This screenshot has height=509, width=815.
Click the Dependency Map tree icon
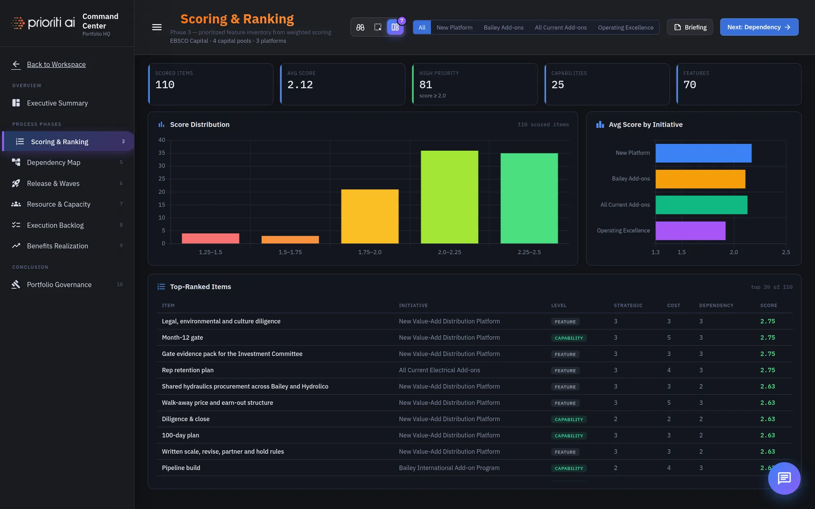tap(16, 162)
